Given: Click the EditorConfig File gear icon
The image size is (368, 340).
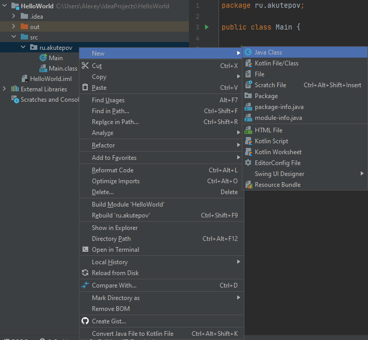Looking at the screenshot, I should 248,162.
